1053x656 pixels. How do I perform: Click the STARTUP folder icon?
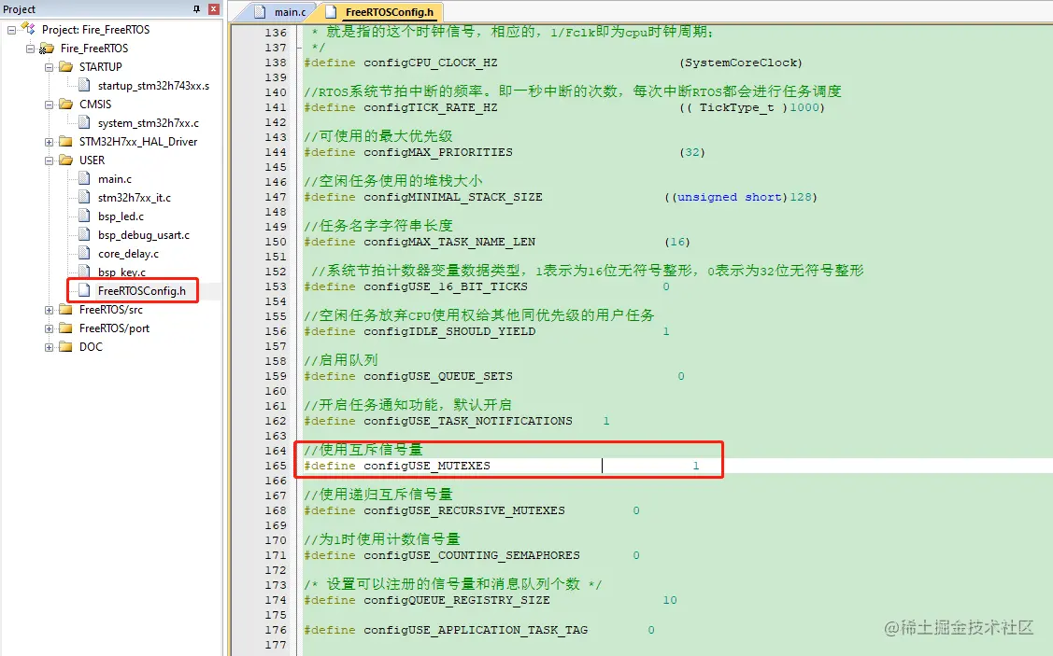point(65,66)
